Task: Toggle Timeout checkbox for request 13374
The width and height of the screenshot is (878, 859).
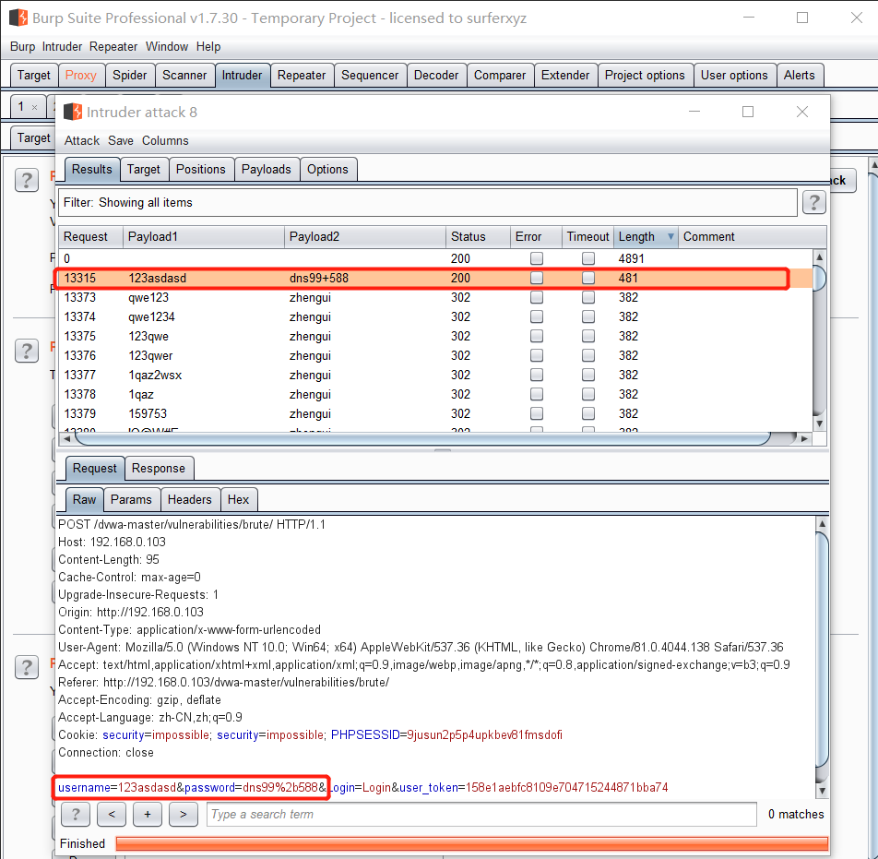Action: [x=588, y=316]
